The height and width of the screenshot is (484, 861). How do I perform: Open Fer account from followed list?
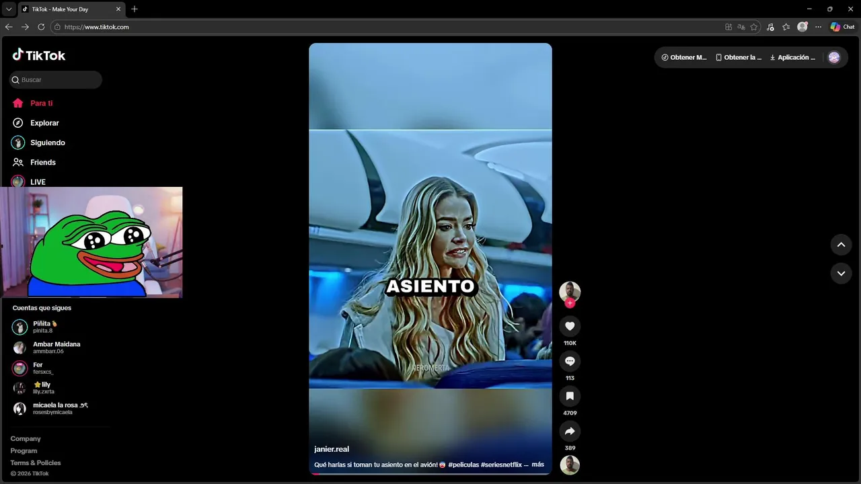pos(32,368)
